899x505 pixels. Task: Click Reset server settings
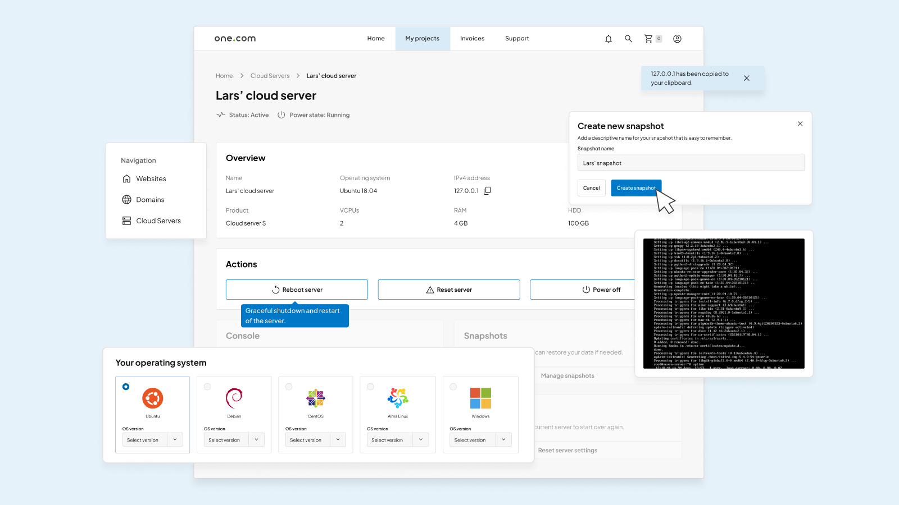[567, 451]
